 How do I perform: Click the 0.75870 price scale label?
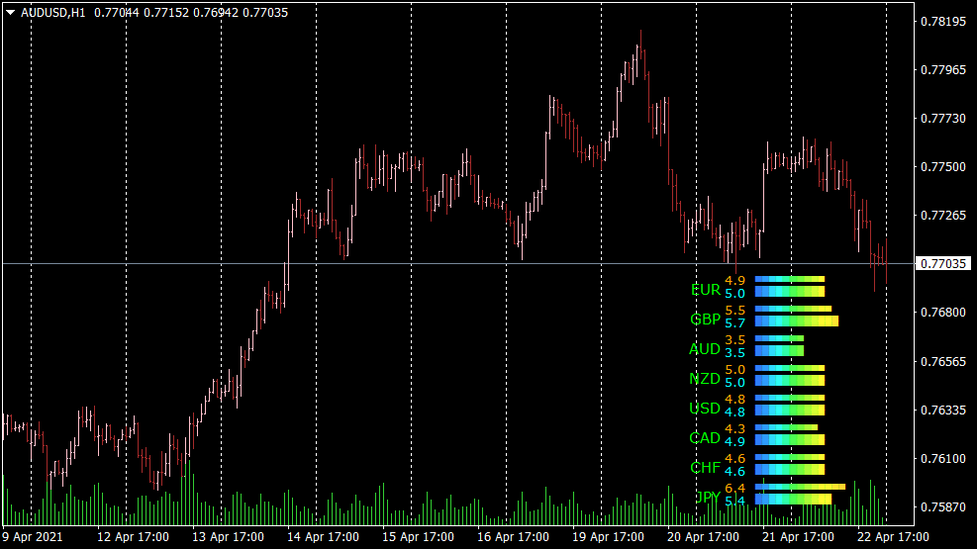coord(943,507)
